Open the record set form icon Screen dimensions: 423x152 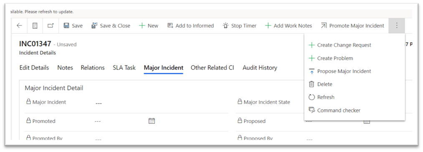click(35, 25)
